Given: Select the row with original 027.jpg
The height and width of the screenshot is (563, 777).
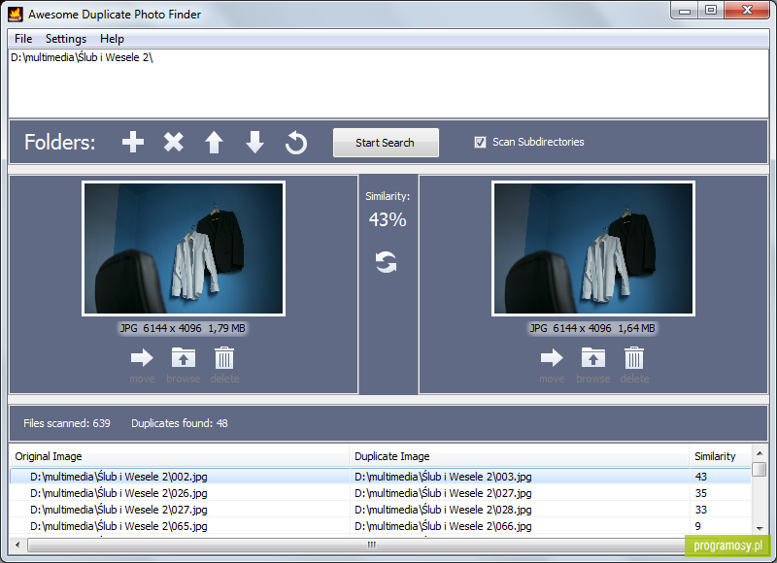Looking at the screenshot, I should [x=380, y=509].
